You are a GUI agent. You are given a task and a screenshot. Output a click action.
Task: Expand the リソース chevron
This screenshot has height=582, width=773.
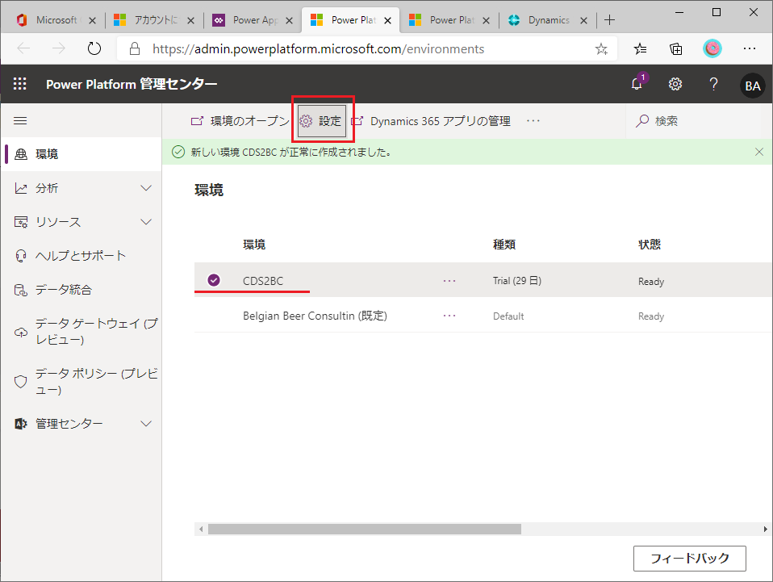point(146,222)
